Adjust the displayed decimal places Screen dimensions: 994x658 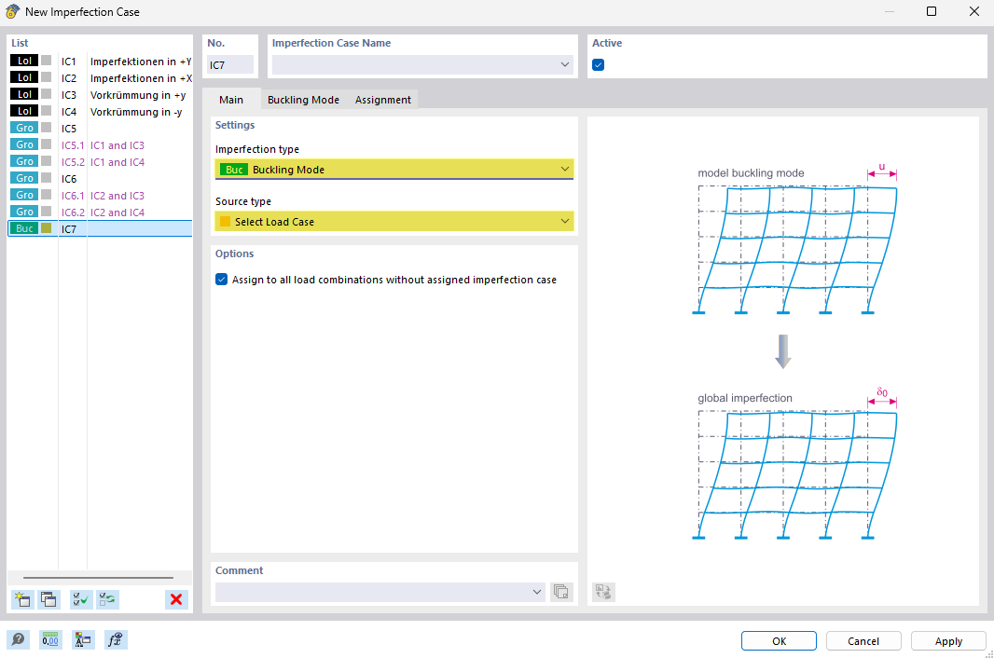tap(49, 639)
